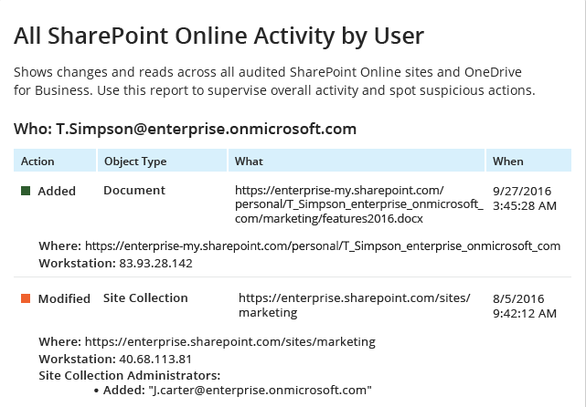
Task: Click the Document object type cell
Action: 134,190
